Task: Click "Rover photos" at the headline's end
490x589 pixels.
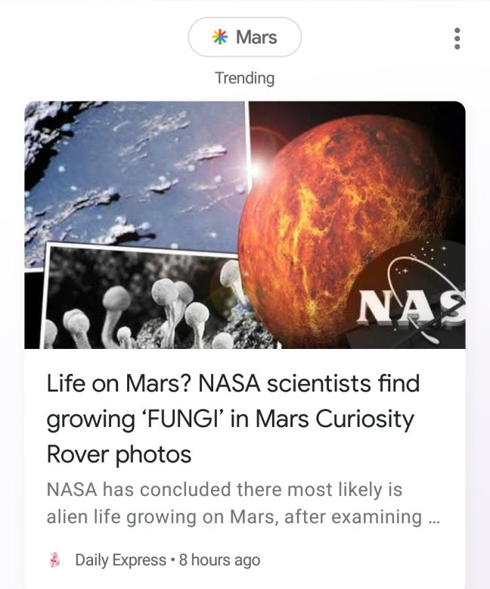Action: click(x=119, y=454)
